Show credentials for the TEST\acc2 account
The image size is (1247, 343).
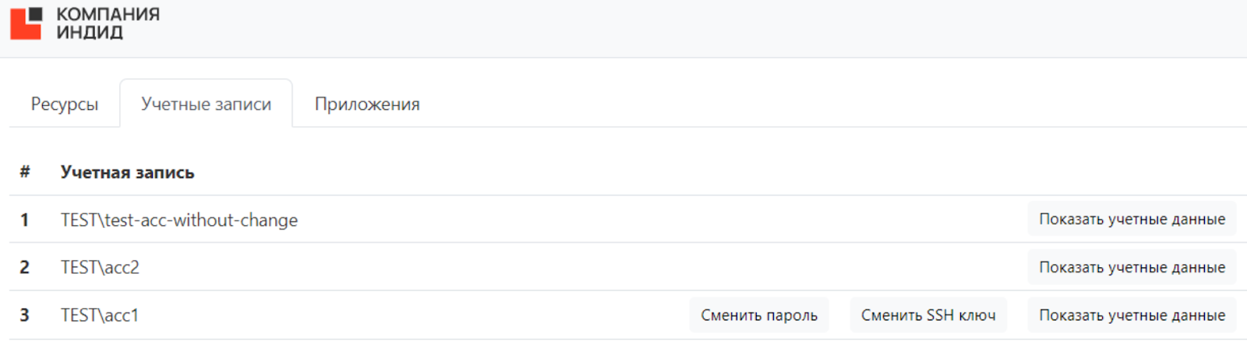point(1132,267)
